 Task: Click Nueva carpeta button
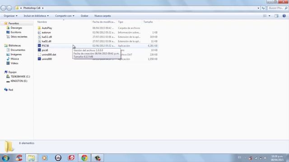pos(103,16)
